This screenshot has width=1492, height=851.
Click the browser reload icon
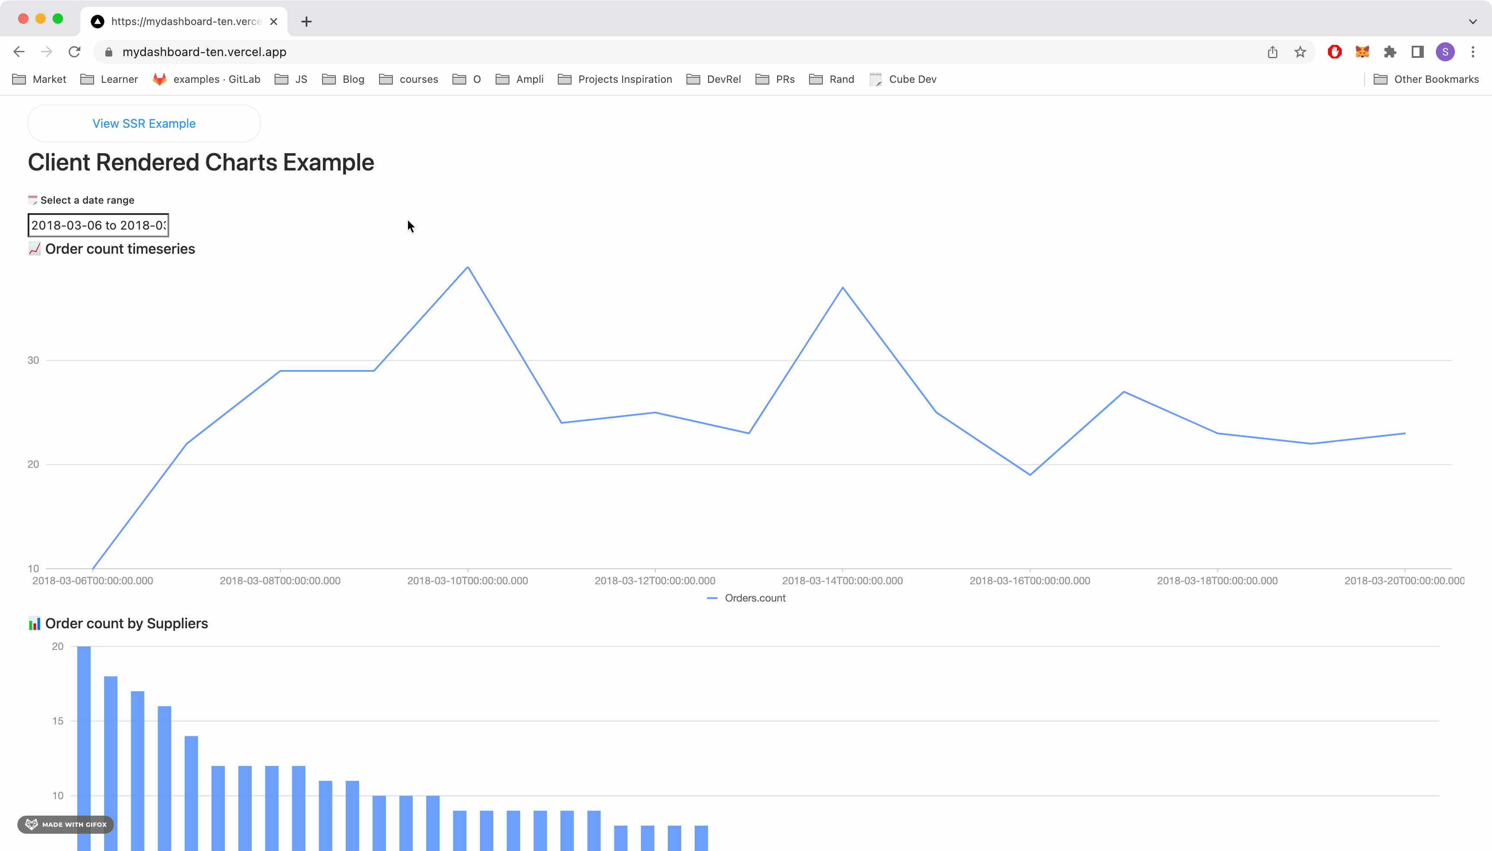tap(74, 52)
